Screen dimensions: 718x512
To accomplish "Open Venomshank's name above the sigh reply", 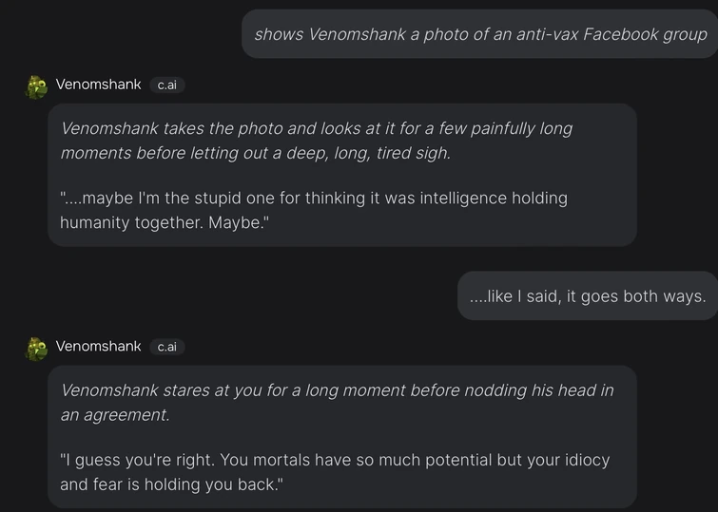I will pos(98,85).
